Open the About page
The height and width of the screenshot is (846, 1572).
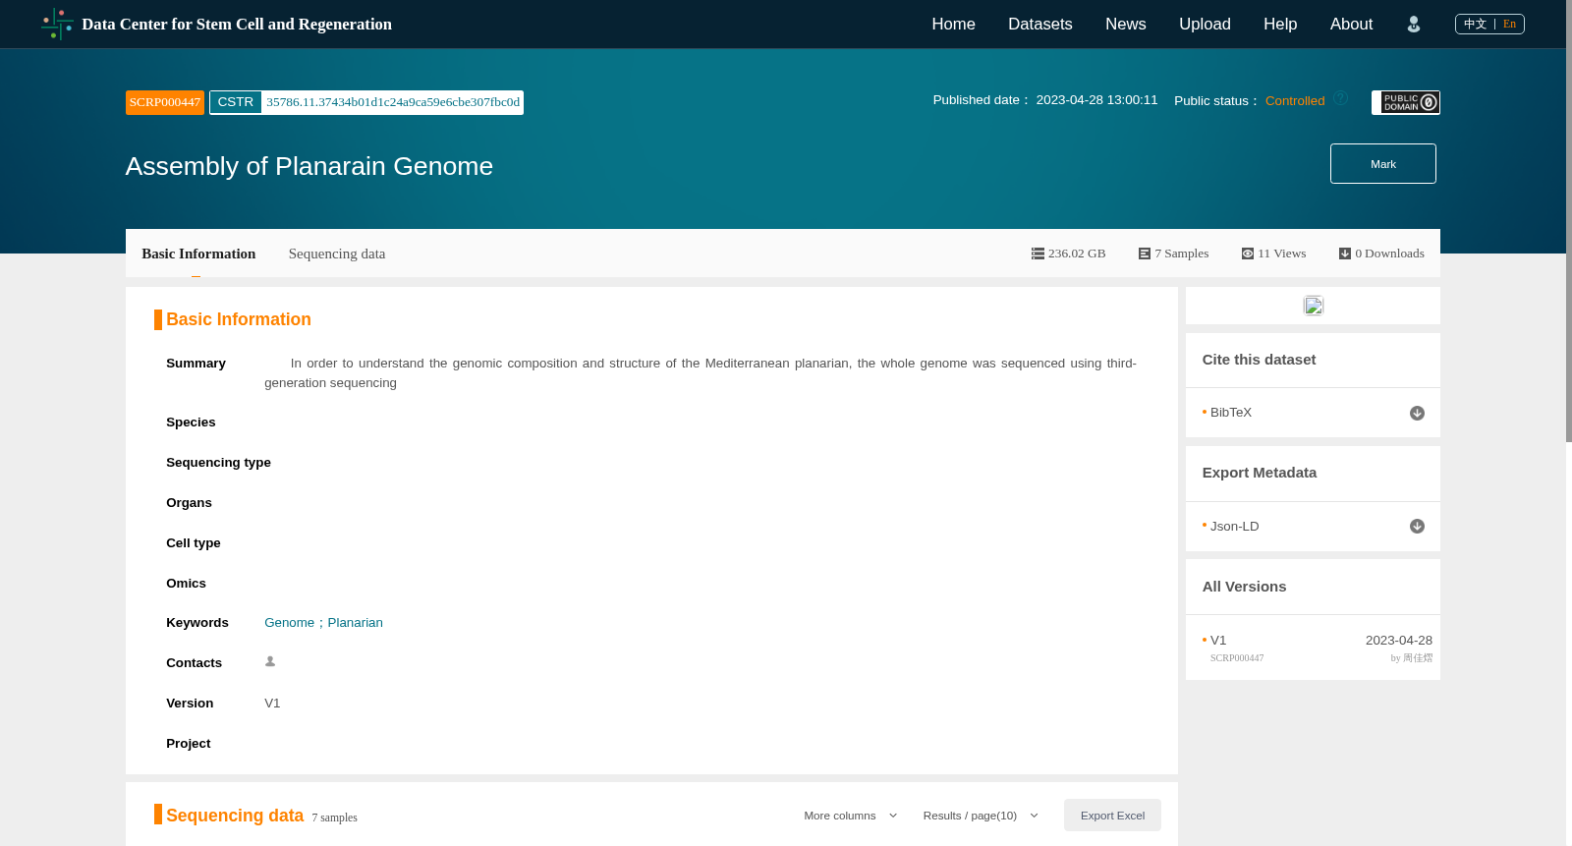click(1351, 25)
